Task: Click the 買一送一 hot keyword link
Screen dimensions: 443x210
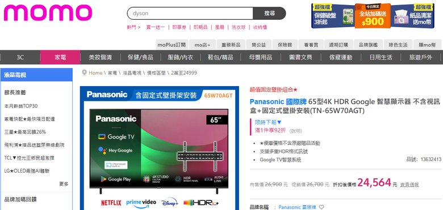Action: click(x=156, y=27)
